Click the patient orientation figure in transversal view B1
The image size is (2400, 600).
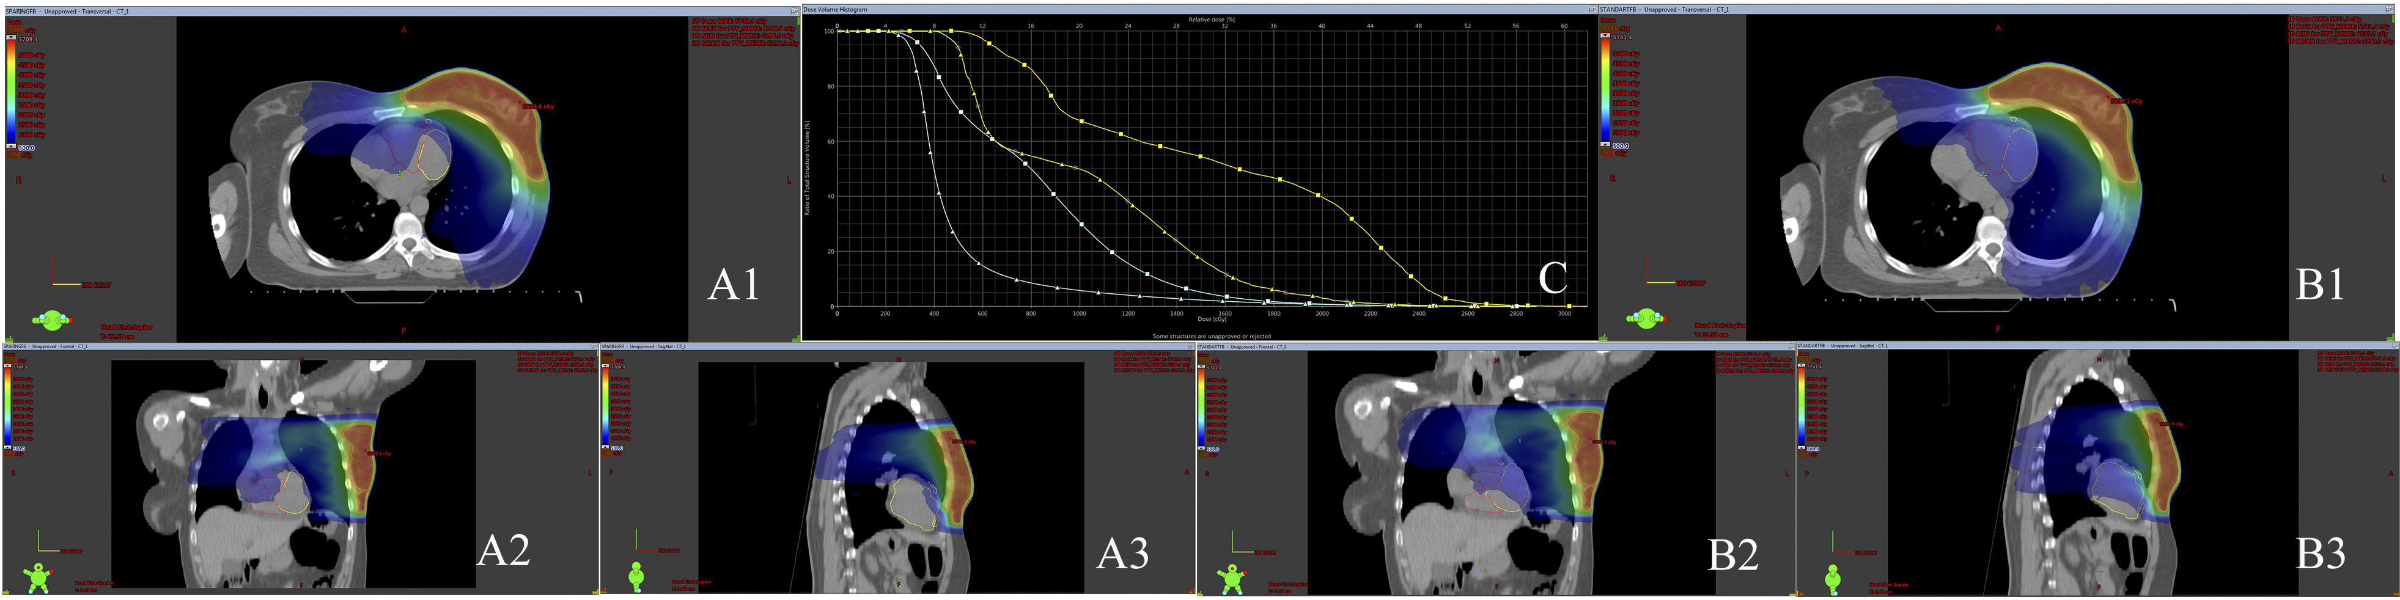point(1646,318)
